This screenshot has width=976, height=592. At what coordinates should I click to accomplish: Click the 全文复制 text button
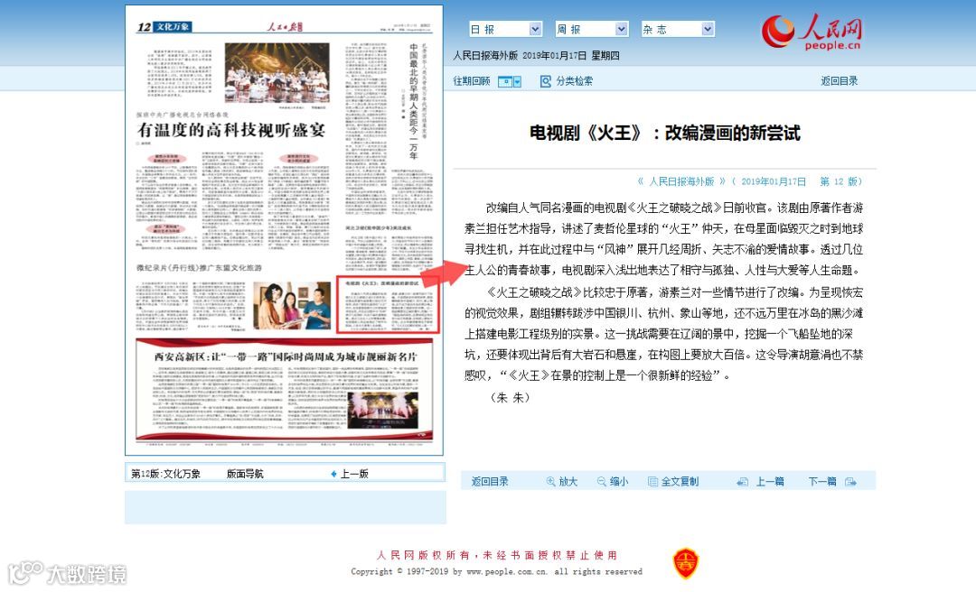[680, 481]
